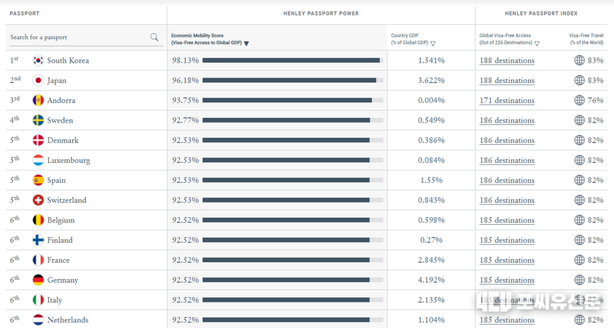The image size is (614, 328).
Task: Click the Switzerland flag icon
Action: coord(38,200)
